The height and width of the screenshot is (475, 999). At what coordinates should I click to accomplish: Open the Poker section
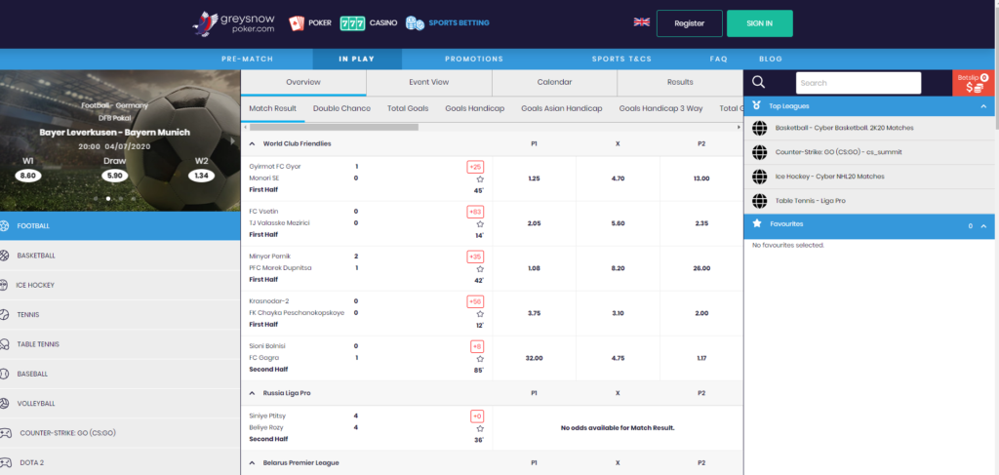[310, 23]
